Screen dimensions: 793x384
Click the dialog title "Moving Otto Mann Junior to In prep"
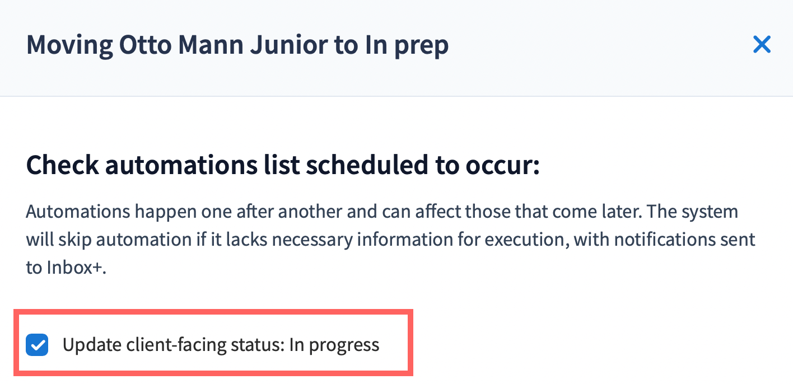pyautogui.click(x=237, y=45)
